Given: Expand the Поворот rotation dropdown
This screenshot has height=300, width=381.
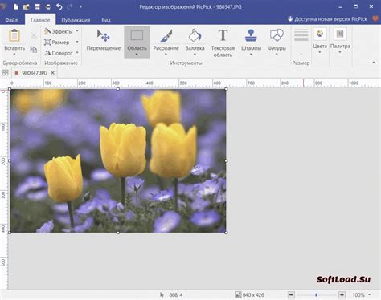Looking at the screenshot, I should click(77, 53).
